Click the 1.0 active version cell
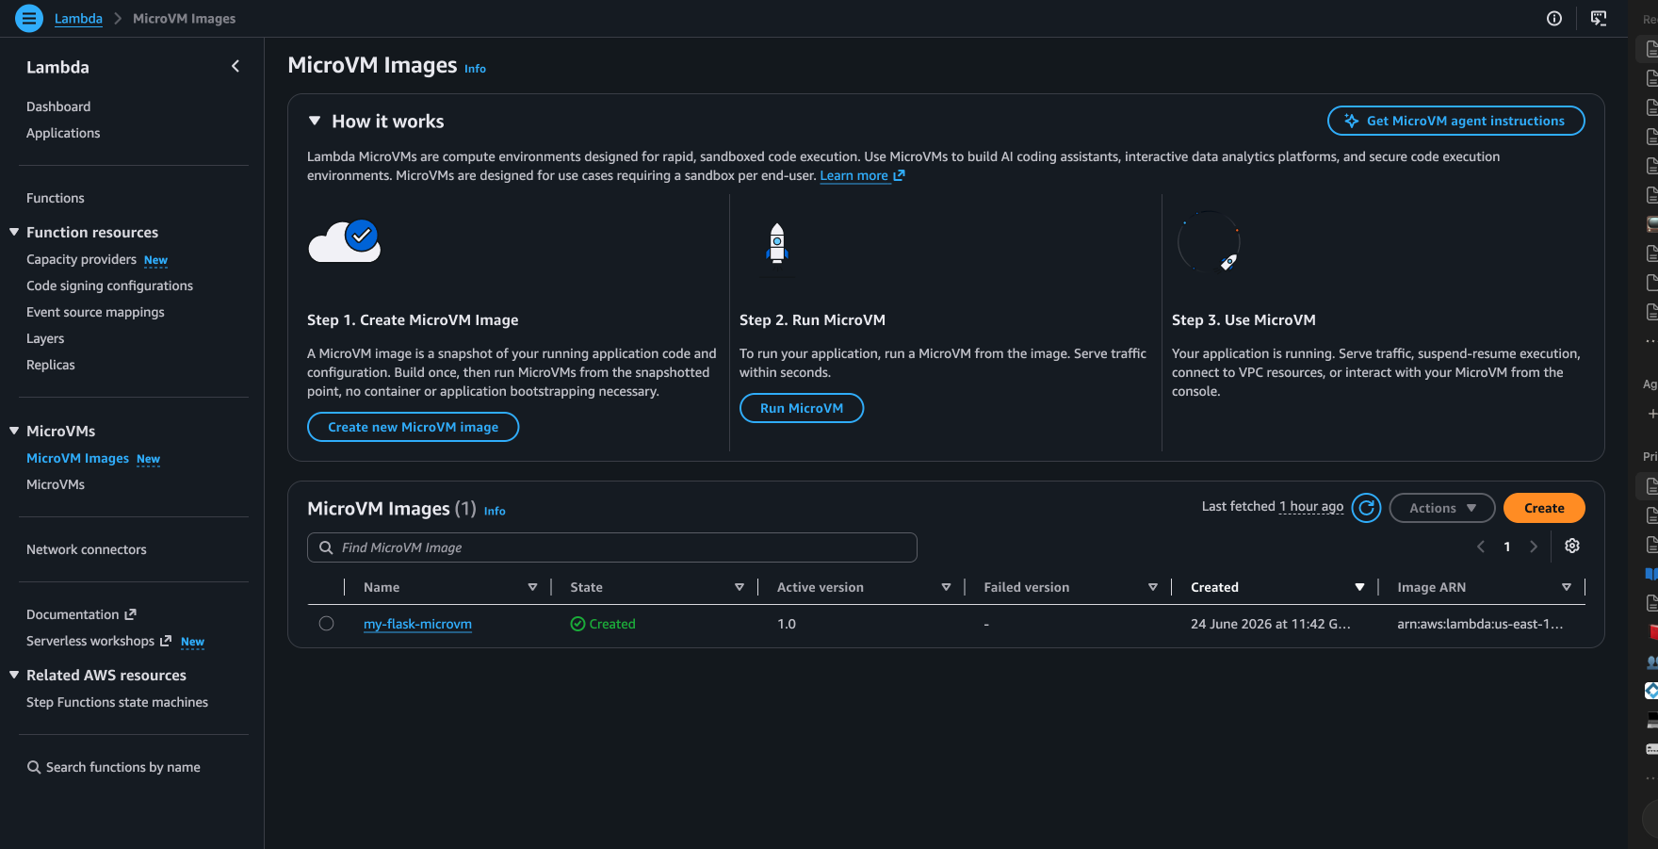The image size is (1658, 849). [x=787, y=624]
